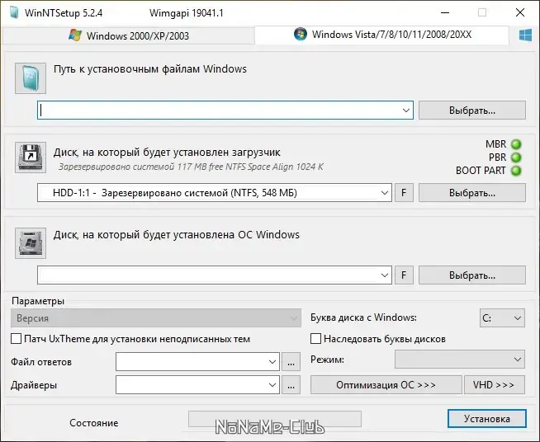540x442 pixels.
Task: Click the 'Буква диска с Windows:' label
Action: coord(363,317)
